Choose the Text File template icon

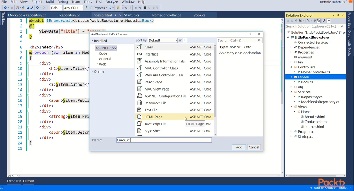139,110
